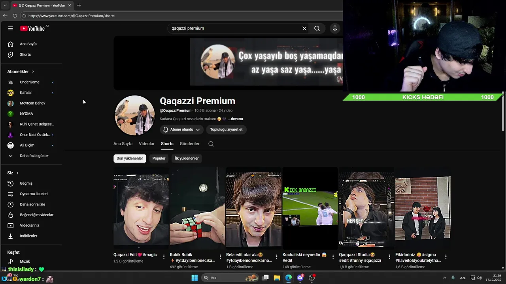Start voice search with the microphone
This screenshot has height=284, width=506.
point(335,28)
